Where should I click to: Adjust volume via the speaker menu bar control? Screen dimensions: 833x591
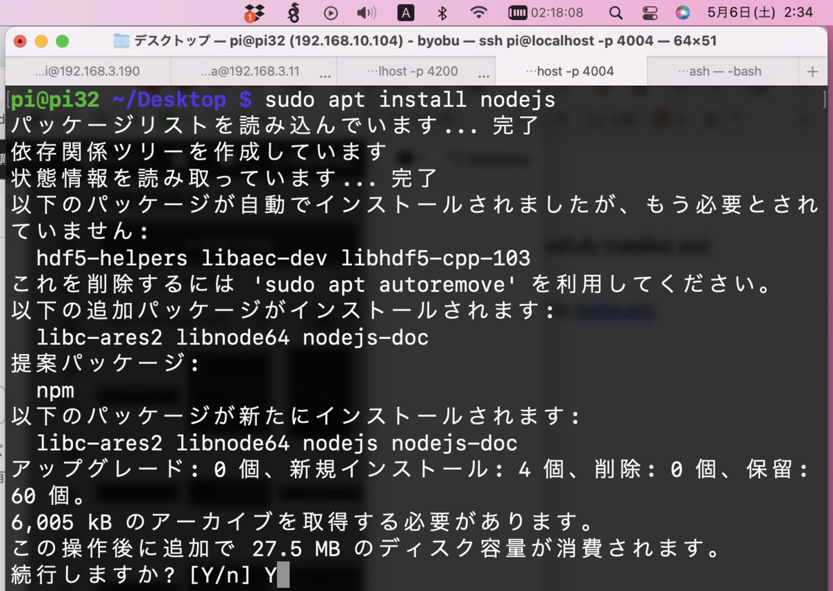click(366, 13)
